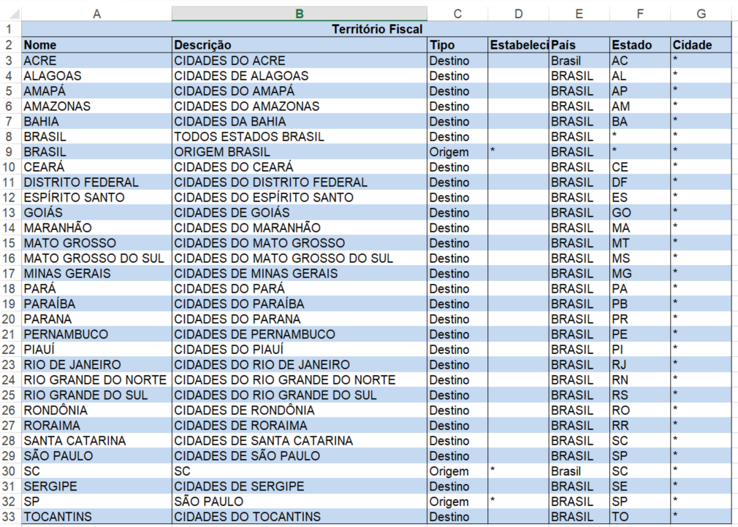Select the 'RIO GRANDE DO SUL' name cell
738x527 pixels.
96,395
